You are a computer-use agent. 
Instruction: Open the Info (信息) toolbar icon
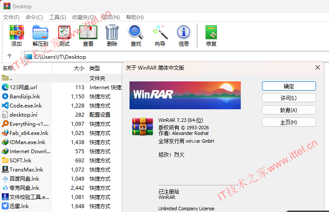[x=183, y=32]
